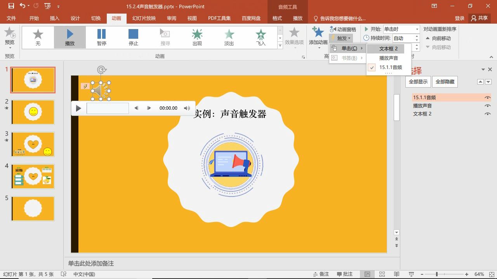The height and width of the screenshot is (279, 497).
Task: Select the 飞入 (Fly In) animation effect
Action: pos(261,37)
